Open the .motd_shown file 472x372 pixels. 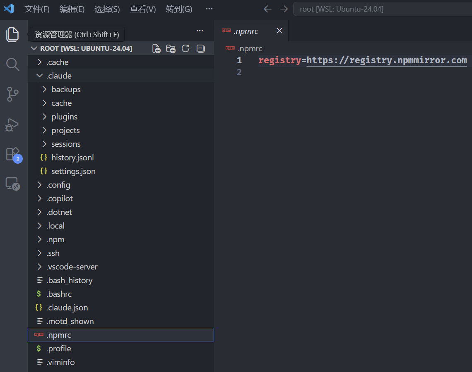[121, 321]
